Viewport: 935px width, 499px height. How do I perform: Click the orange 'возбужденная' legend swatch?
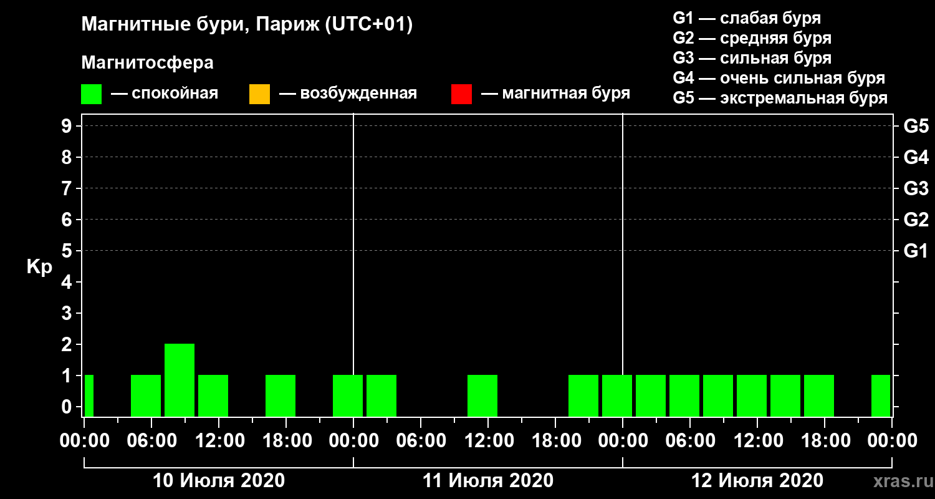259,94
